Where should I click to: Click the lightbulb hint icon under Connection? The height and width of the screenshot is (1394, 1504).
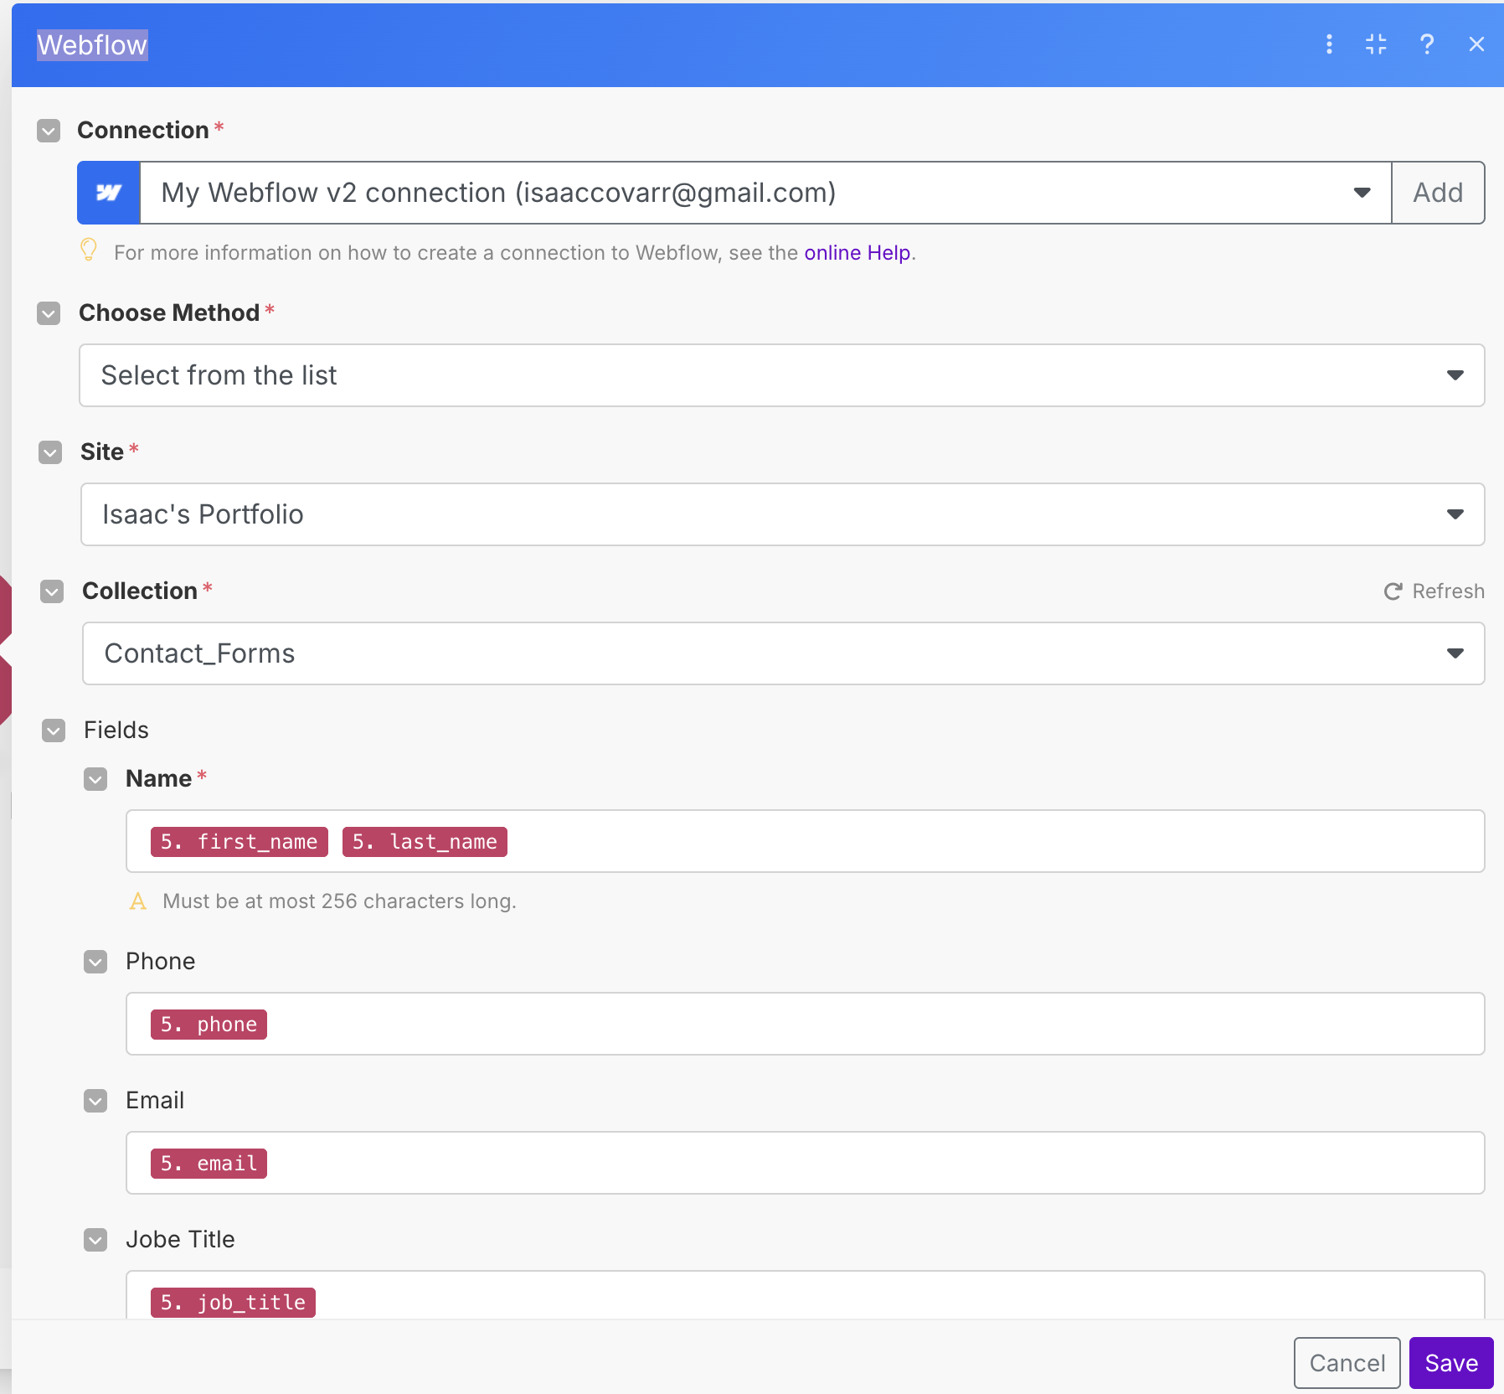click(89, 250)
